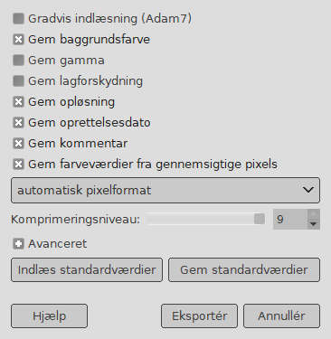The width and height of the screenshot is (331, 339).
Task: Click the plus icon beside Avanceret
Action: point(18,244)
